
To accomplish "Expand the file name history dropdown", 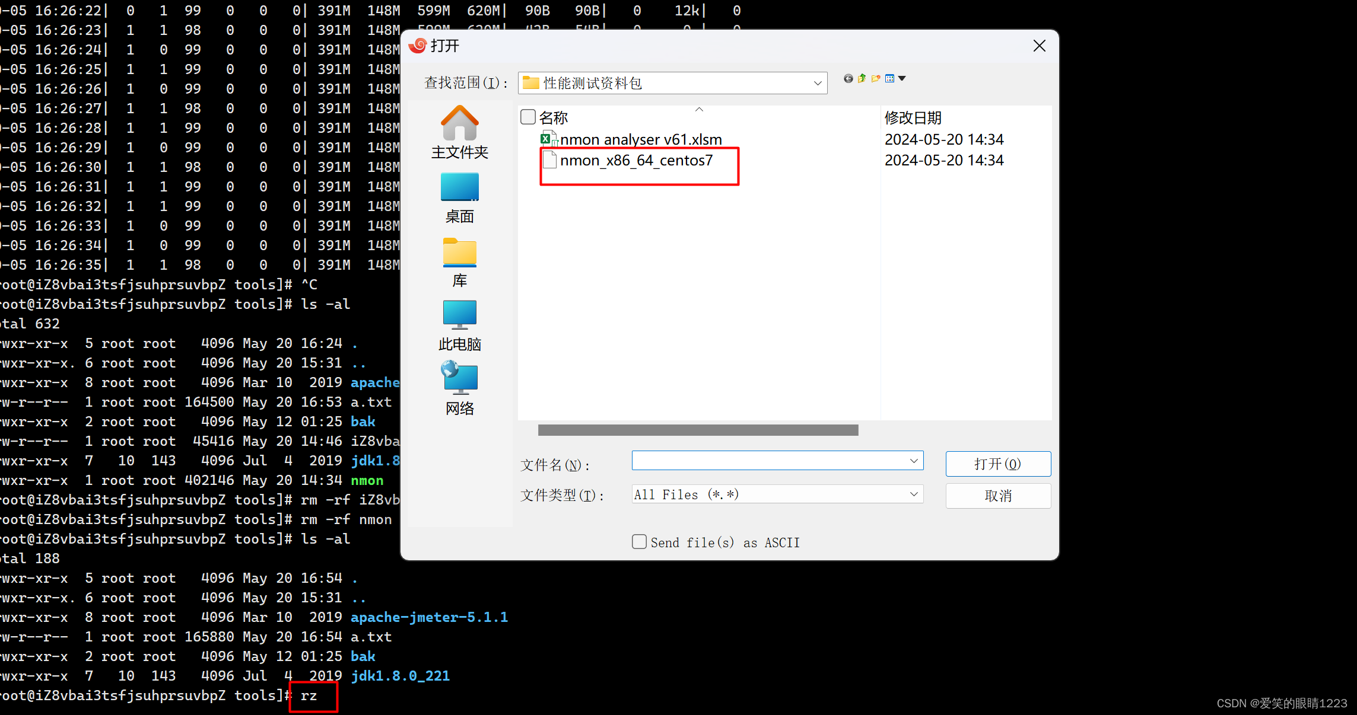I will click(x=913, y=461).
